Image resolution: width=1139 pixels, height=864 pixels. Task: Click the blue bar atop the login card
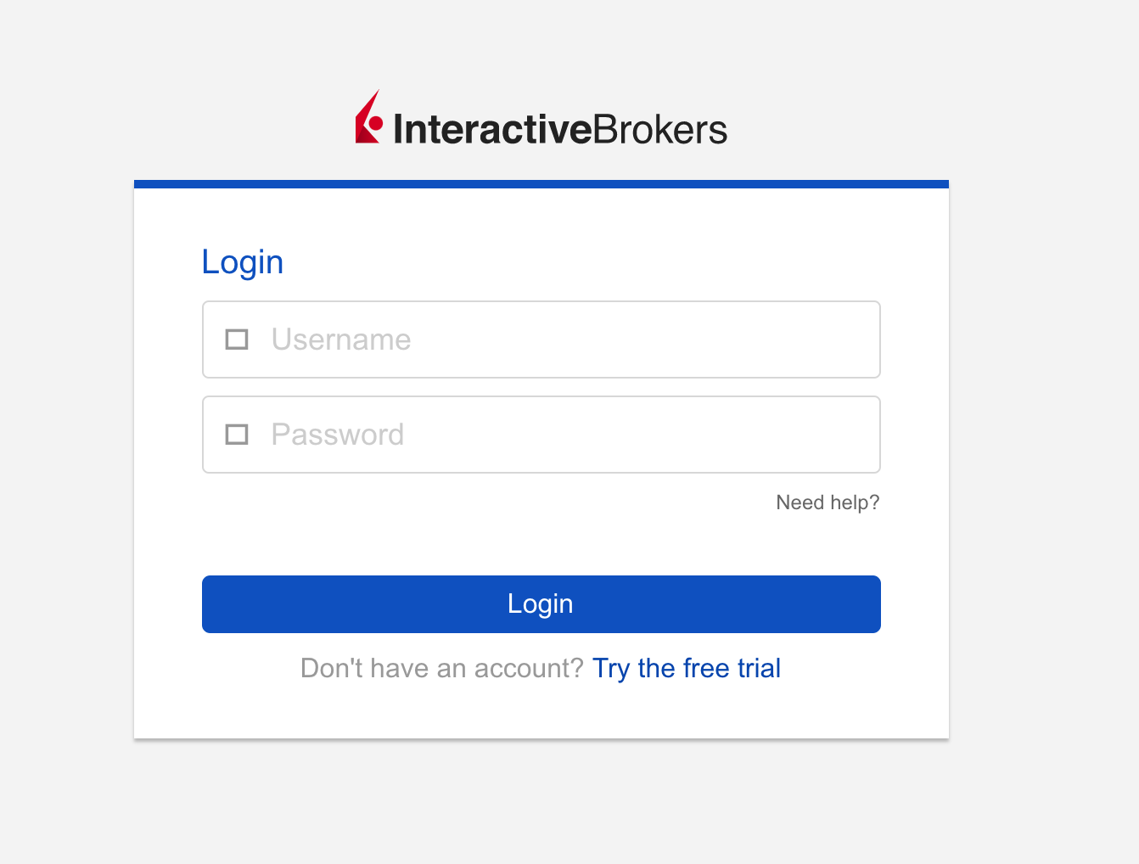541,183
